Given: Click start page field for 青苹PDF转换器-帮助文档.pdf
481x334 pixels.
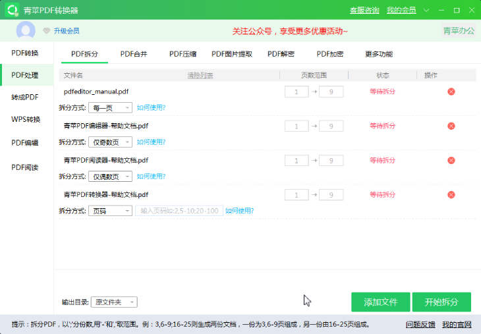Looking at the screenshot, I should (297, 195).
